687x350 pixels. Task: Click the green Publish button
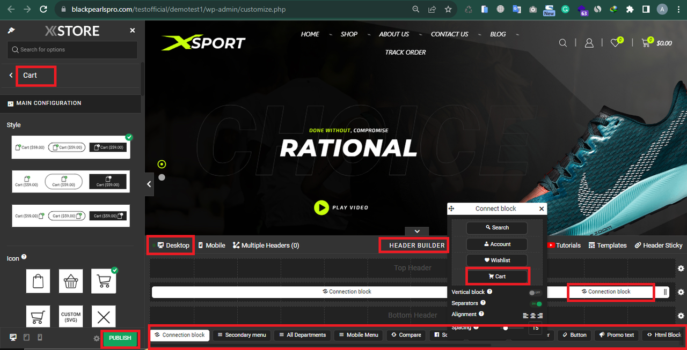click(120, 338)
